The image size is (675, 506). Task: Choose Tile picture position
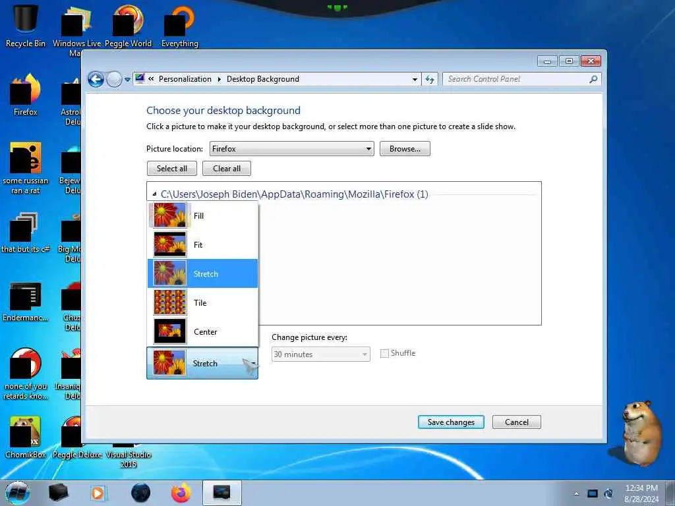coord(203,302)
